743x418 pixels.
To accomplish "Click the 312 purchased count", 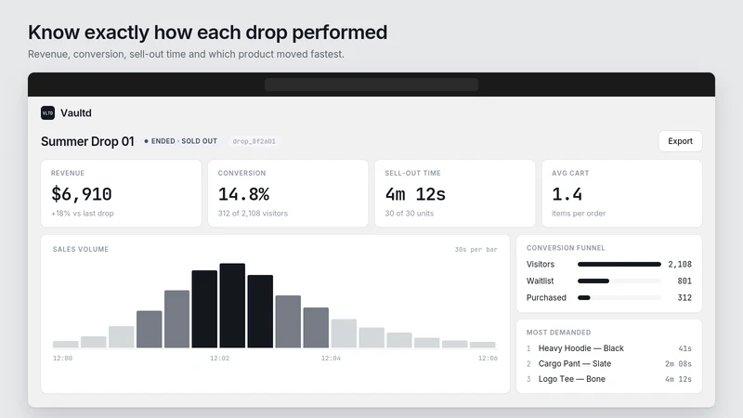I will [x=684, y=297].
